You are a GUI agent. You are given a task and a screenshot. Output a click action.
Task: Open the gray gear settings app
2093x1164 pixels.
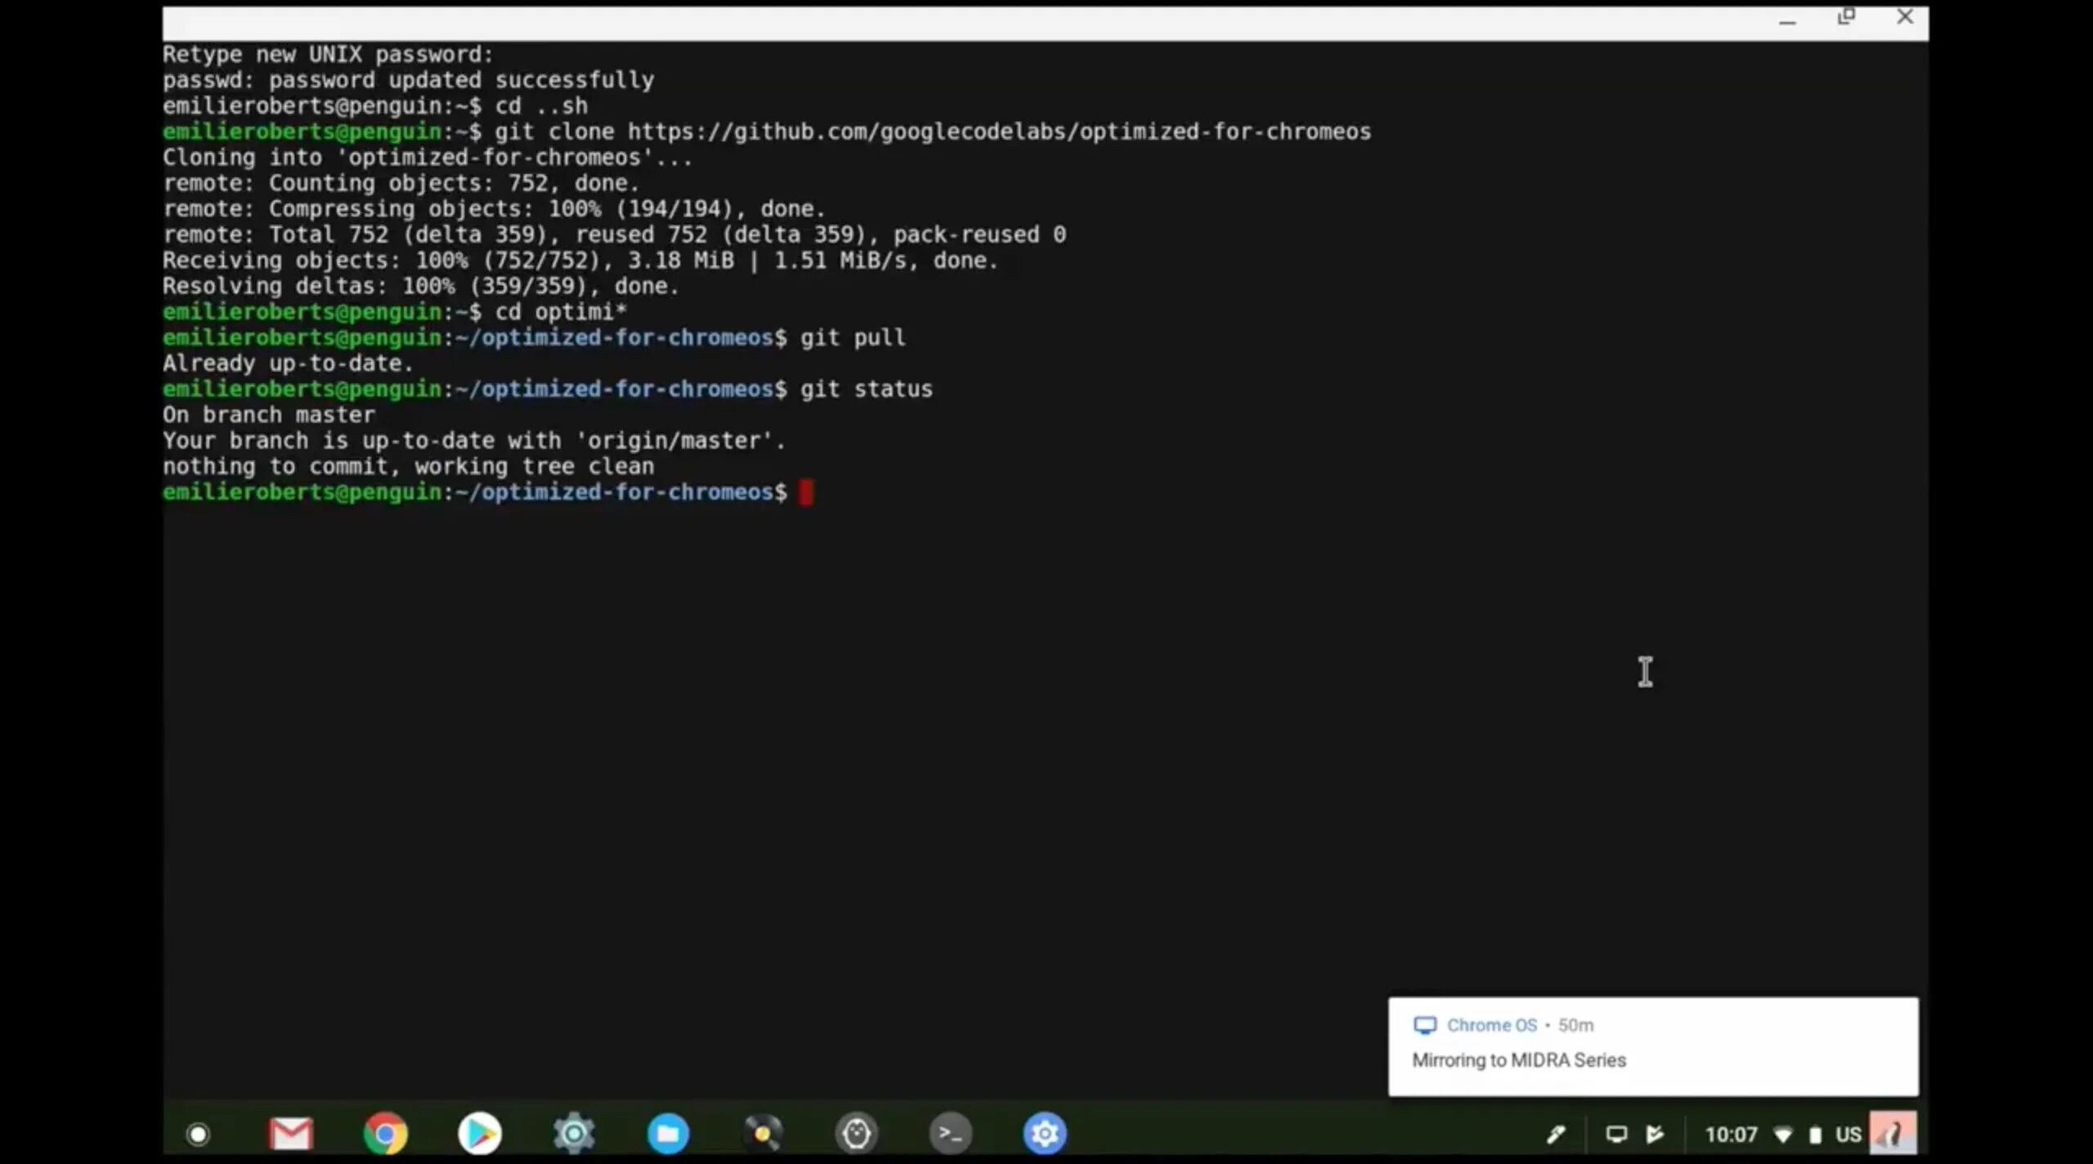coord(574,1134)
